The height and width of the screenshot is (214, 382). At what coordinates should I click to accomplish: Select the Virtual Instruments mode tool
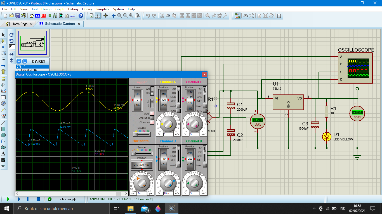click(x=3, y=116)
